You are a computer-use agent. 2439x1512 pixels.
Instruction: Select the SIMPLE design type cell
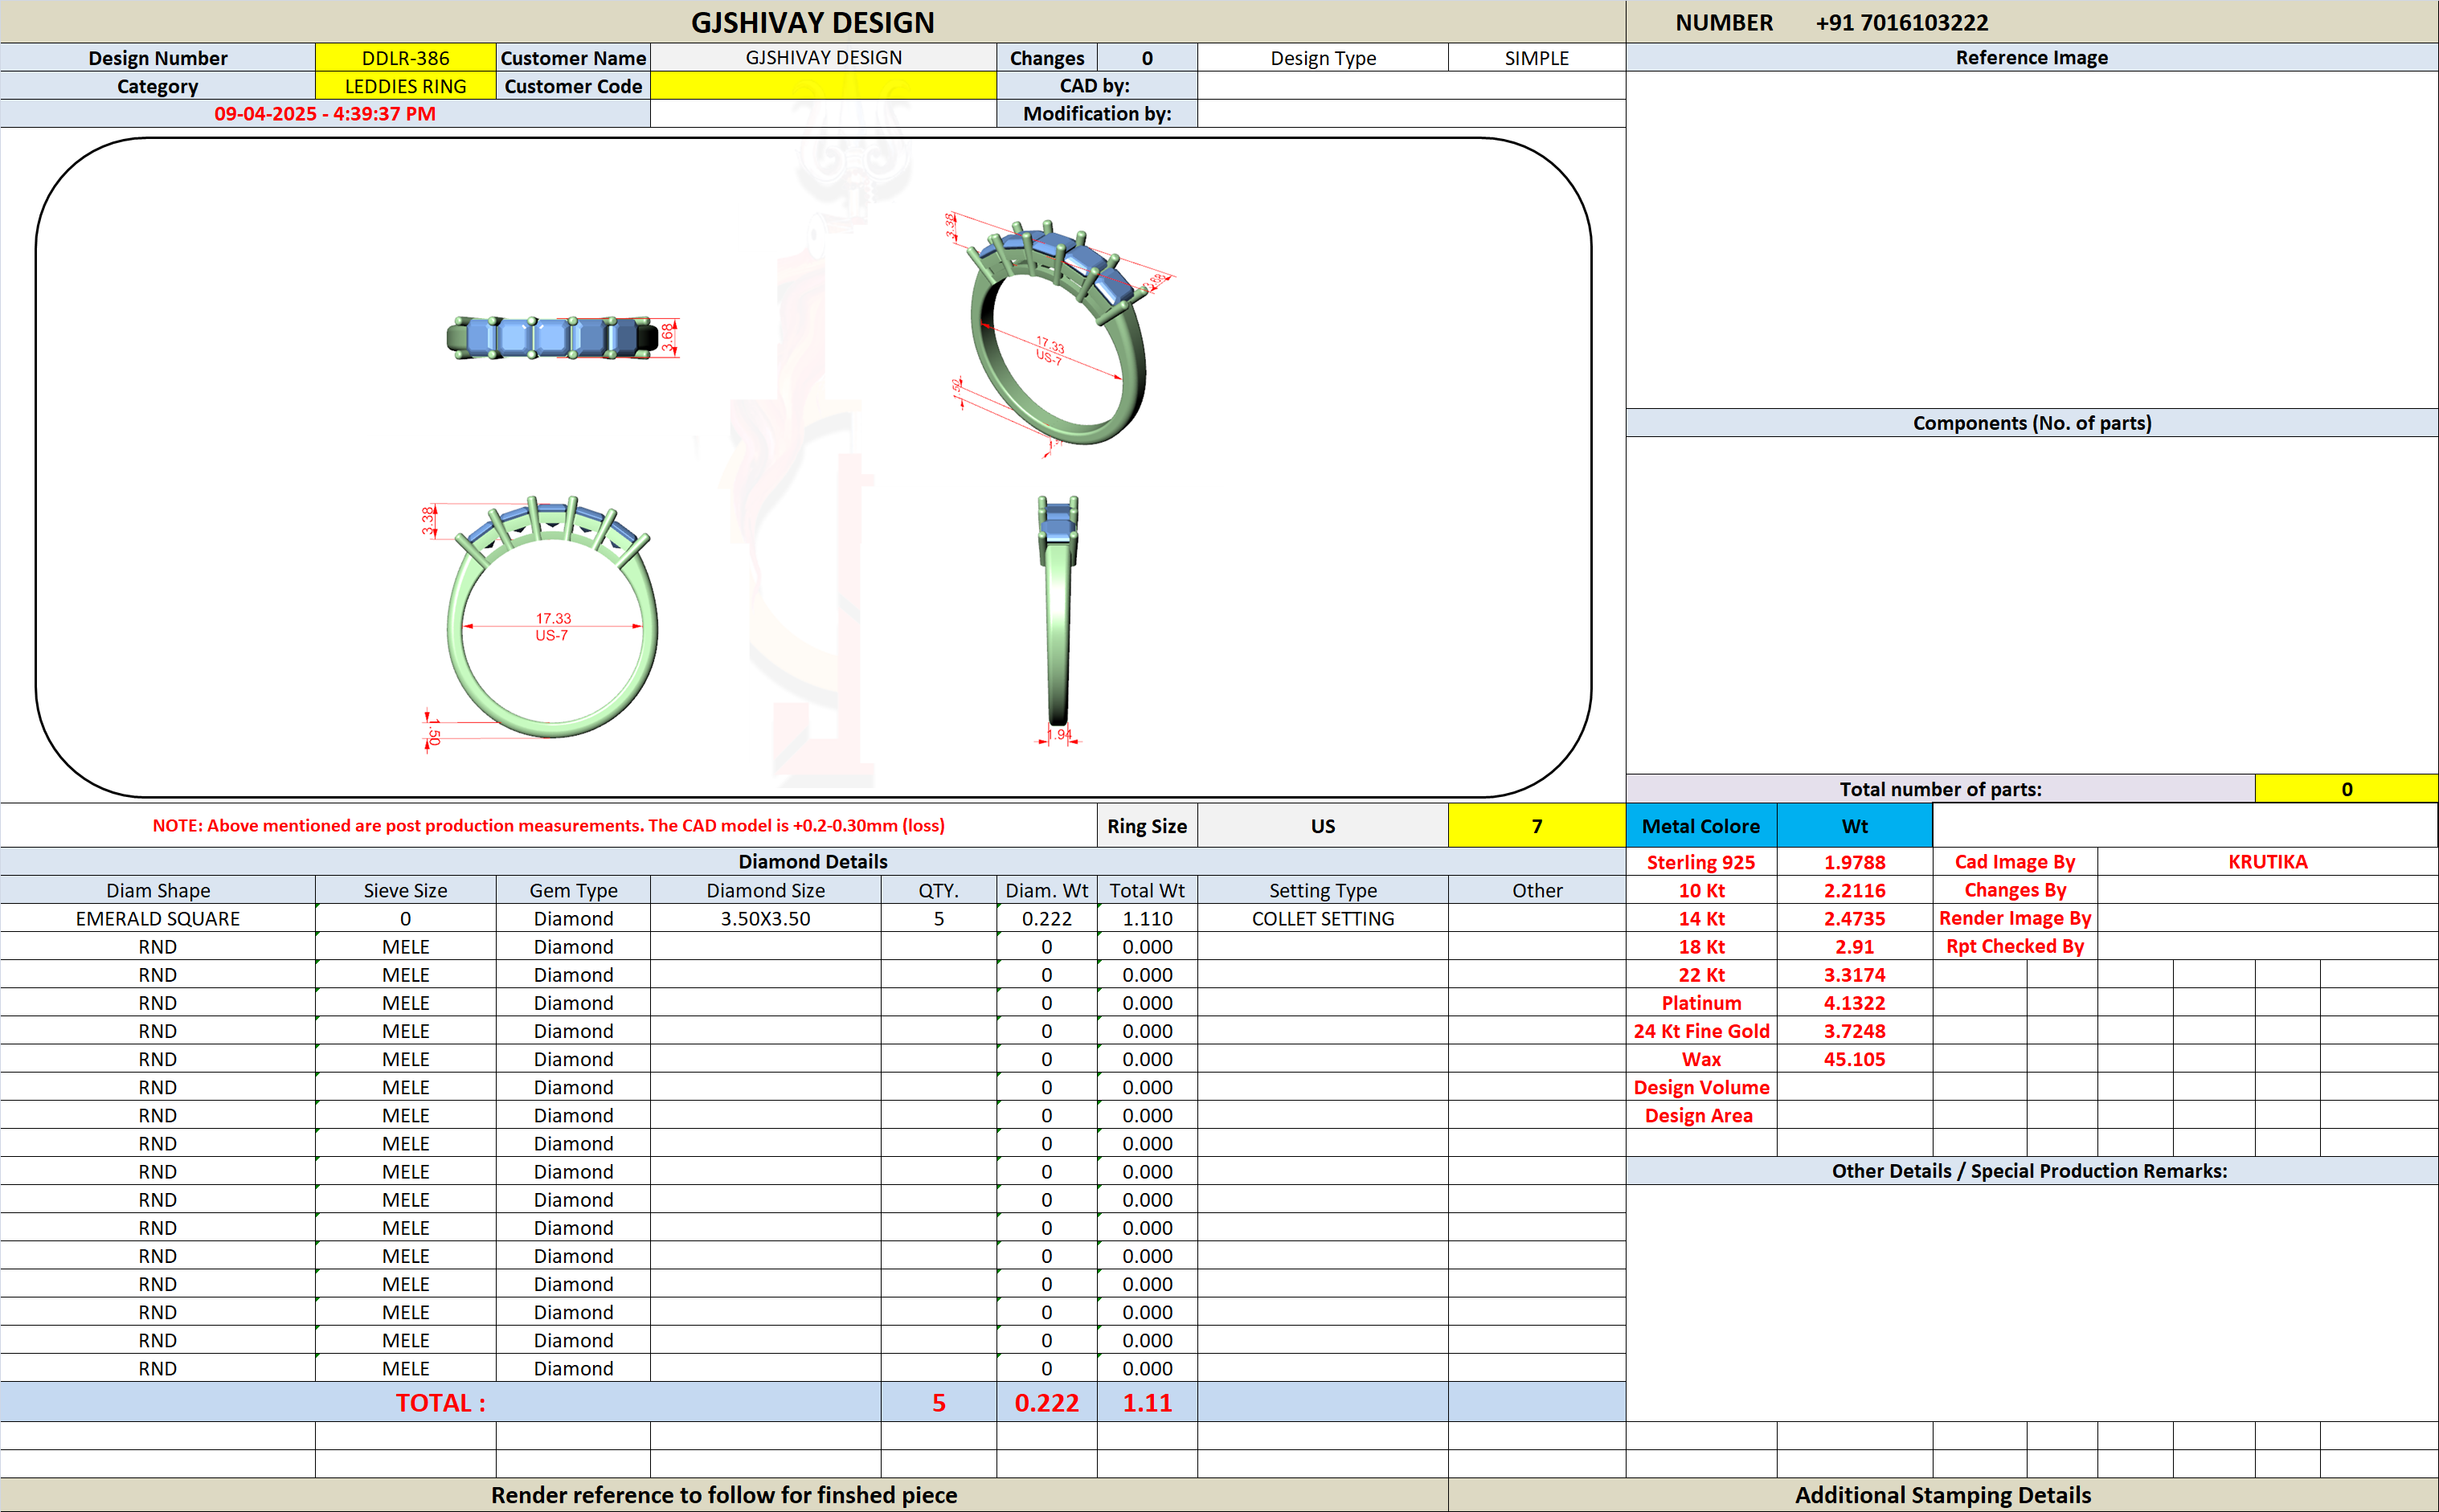1536,58
